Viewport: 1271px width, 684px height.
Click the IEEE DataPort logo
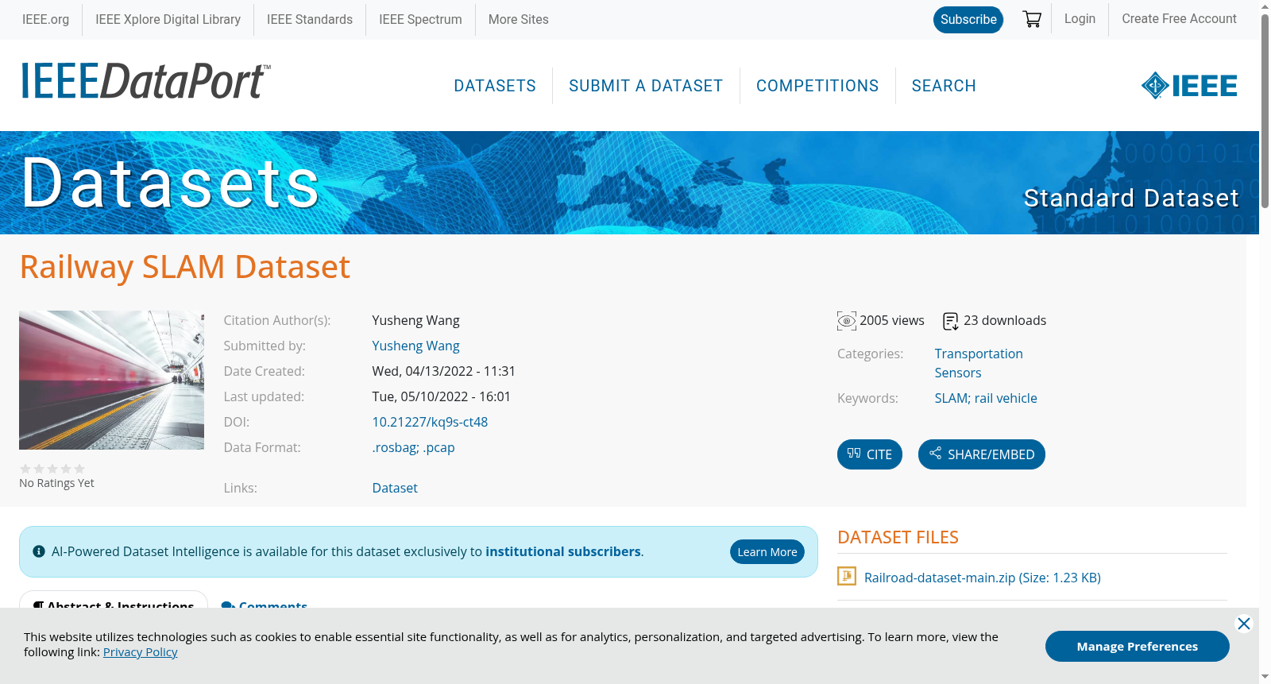pyautogui.click(x=145, y=82)
